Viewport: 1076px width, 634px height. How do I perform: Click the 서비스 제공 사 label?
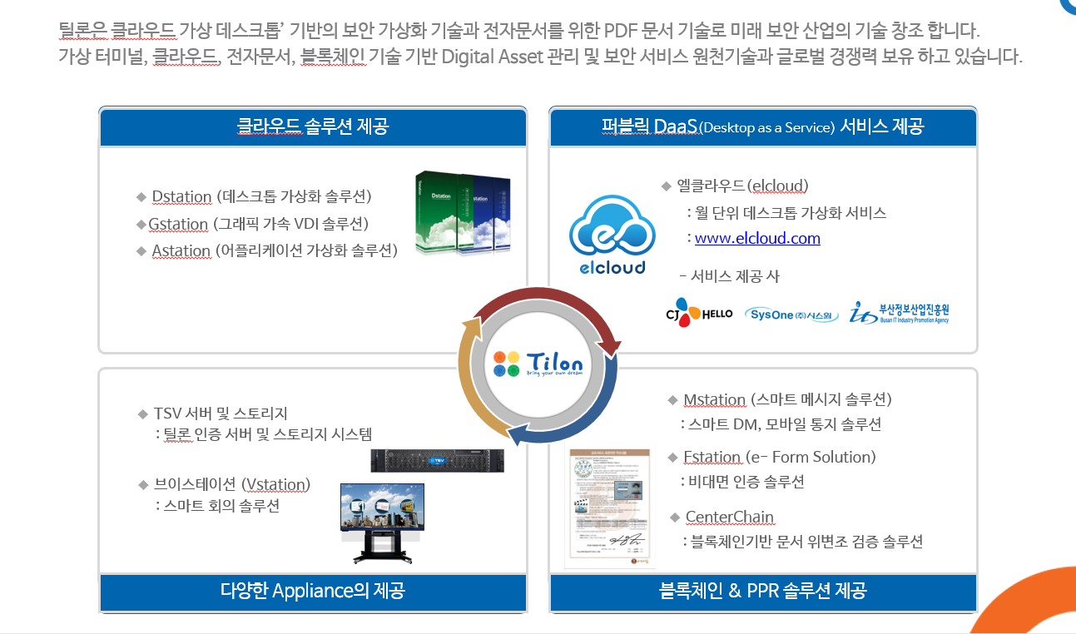point(735,276)
